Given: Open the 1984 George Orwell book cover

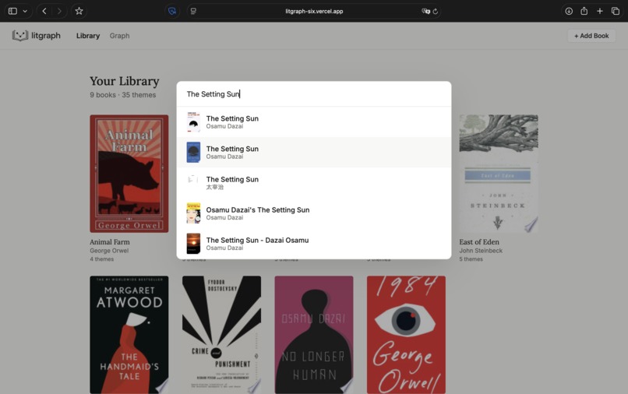Looking at the screenshot, I should [406, 335].
